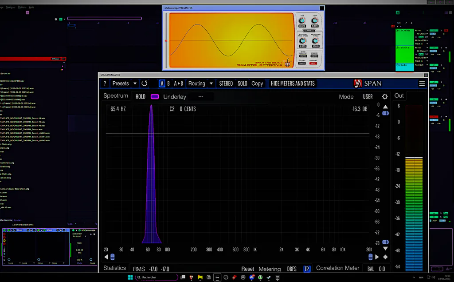Click the right arrow of frequency range

(377, 257)
